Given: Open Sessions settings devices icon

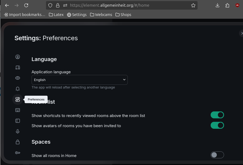Looking at the screenshot, I should [x=18, y=67].
